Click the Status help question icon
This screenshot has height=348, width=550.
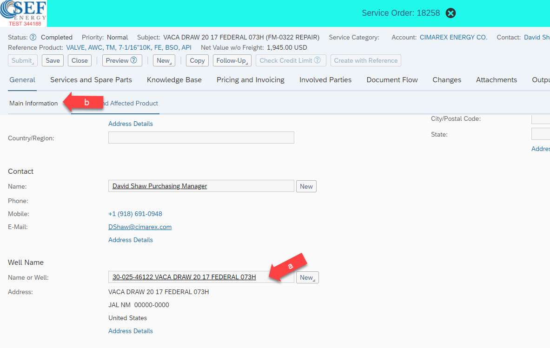33,37
